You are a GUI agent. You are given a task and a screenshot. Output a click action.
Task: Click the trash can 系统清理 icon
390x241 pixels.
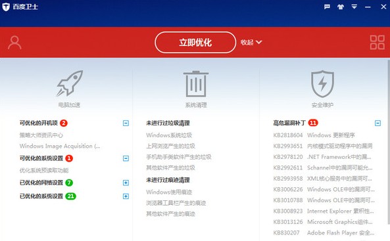(x=196, y=84)
